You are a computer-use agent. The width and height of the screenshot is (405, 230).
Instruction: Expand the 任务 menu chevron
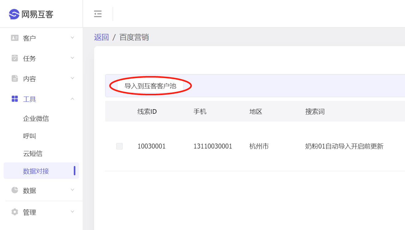click(x=73, y=58)
